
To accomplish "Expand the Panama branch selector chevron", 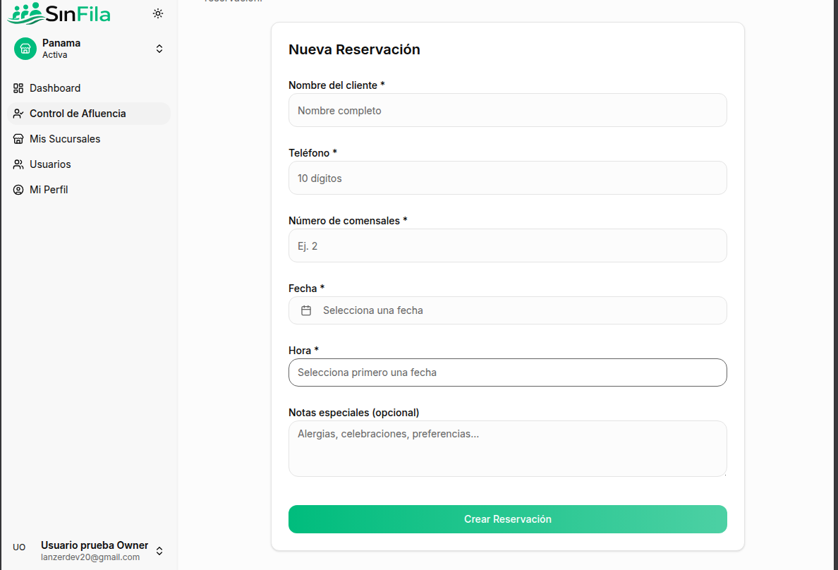I will (159, 49).
